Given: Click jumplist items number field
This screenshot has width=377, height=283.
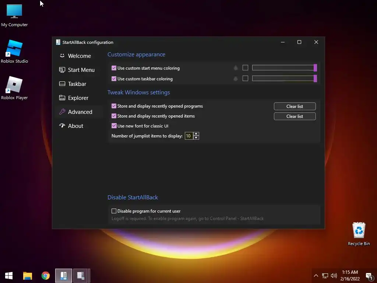Looking at the screenshot, I should pos(189,136).
